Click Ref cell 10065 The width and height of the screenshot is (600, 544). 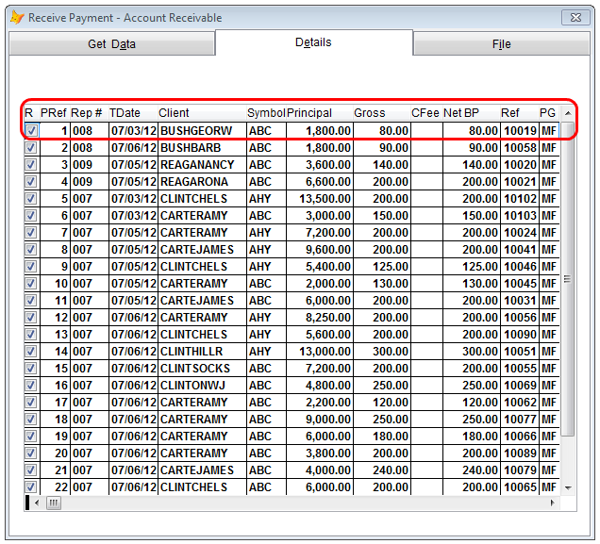520,487
